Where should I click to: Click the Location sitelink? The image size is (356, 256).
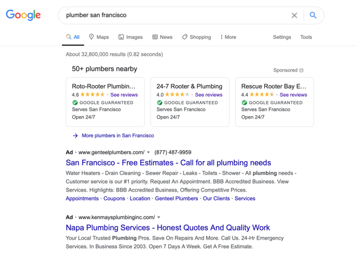(x=140, y=198)
